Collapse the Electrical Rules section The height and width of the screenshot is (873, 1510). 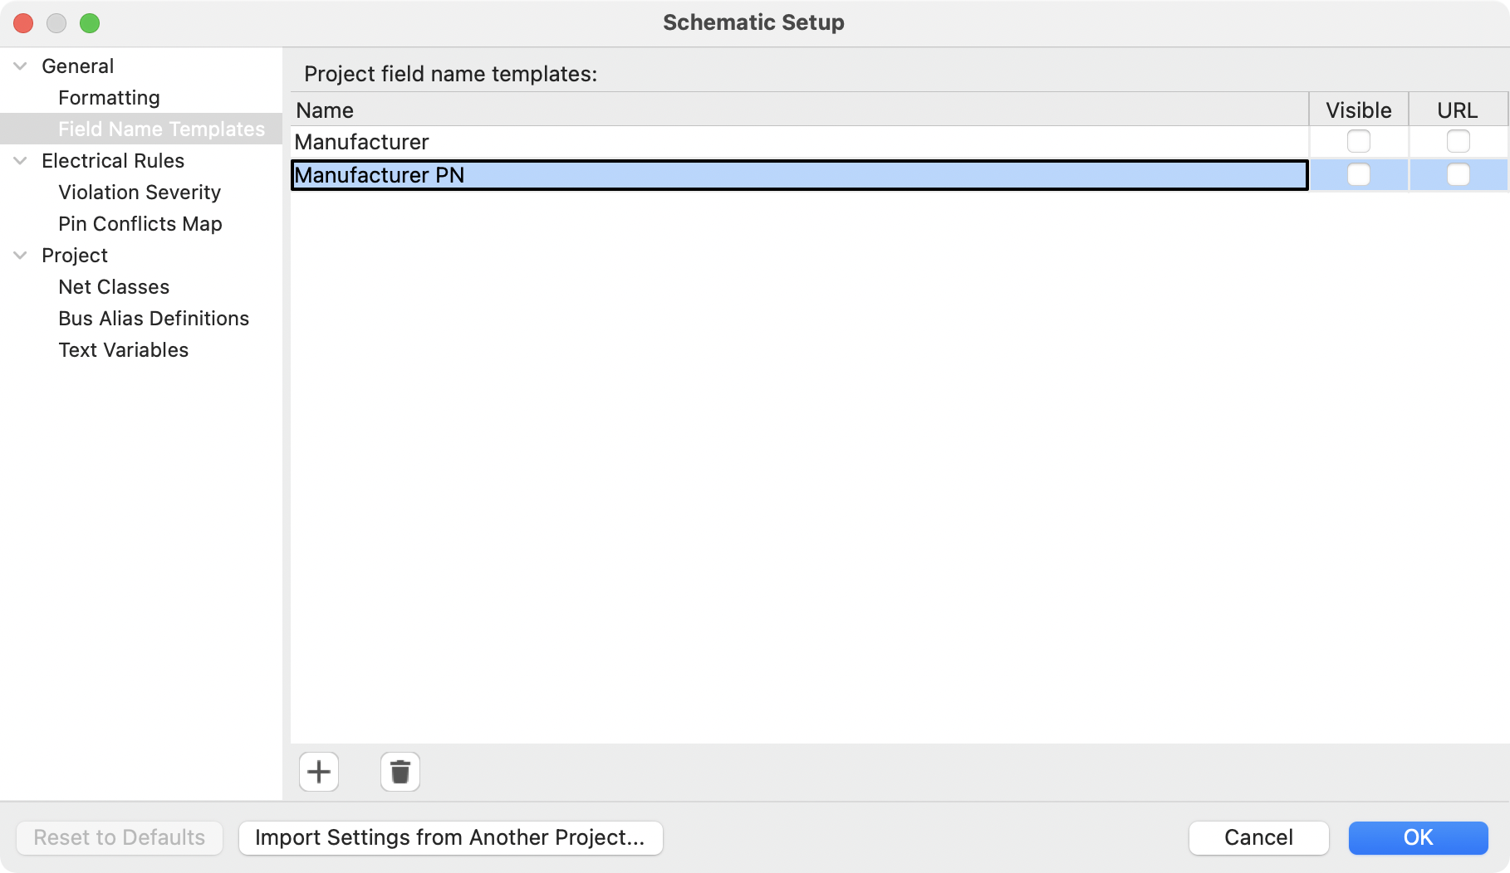click(x=19, y=161)
